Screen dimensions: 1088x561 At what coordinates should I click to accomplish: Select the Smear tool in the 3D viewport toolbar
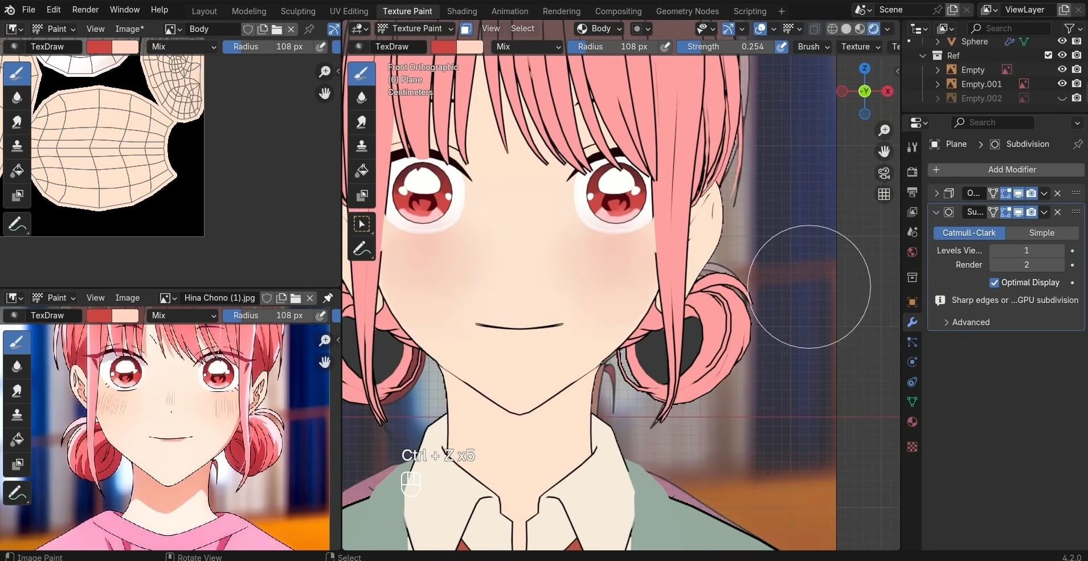pyautogui.click(x=362, y=122)
